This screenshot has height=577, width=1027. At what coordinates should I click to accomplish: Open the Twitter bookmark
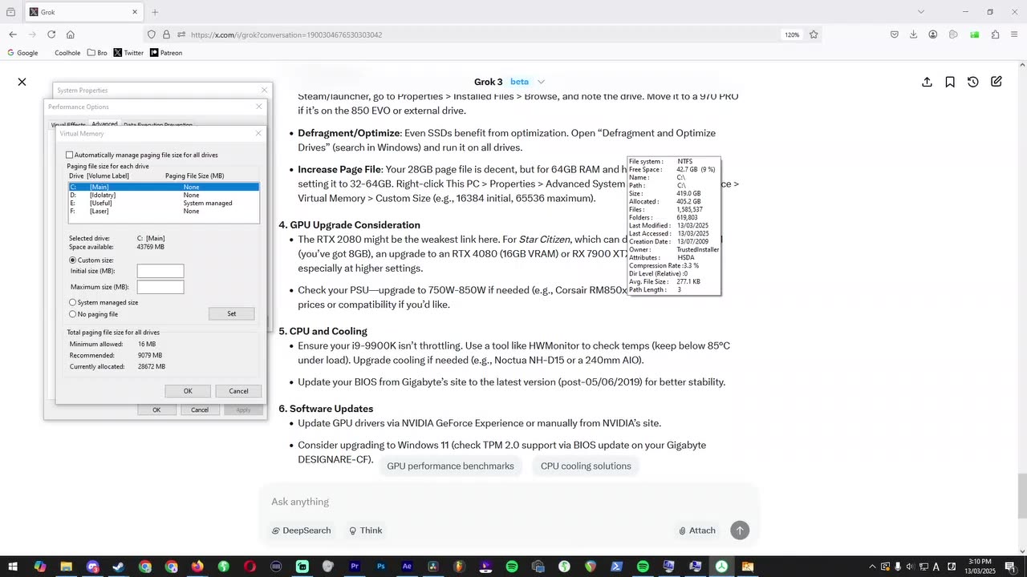[x=128, y=53]
